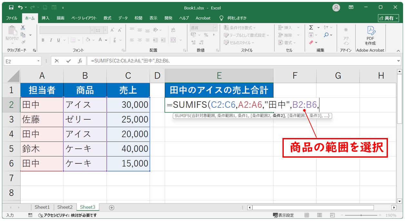
Task: Confirm formula with the Enter checkmark icon
Action: (68, 61)
